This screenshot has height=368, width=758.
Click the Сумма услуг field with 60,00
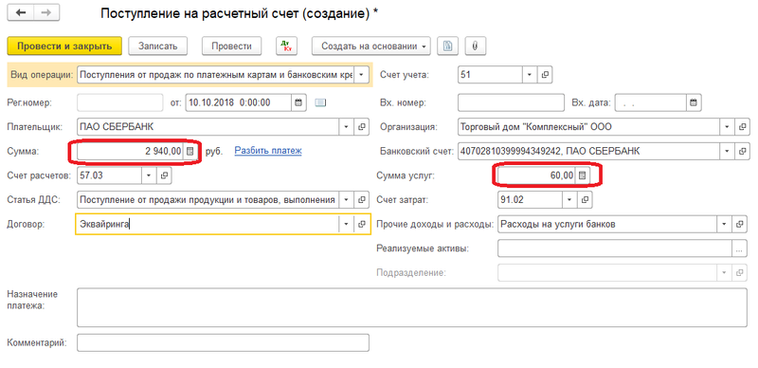pyautogui.click(x=536, y=175)
